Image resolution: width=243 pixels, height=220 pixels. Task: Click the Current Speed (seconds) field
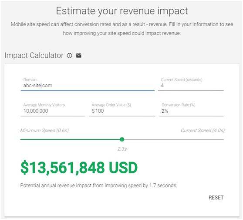pyautogui.click(x=191, y=85)
